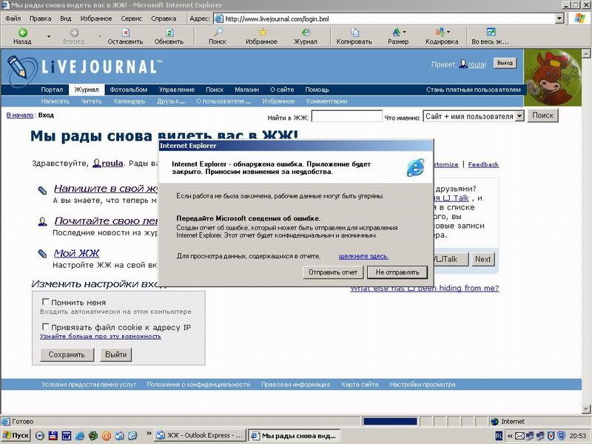Open the Справка menu
592x444 pixels.
[x=164, y=18]
